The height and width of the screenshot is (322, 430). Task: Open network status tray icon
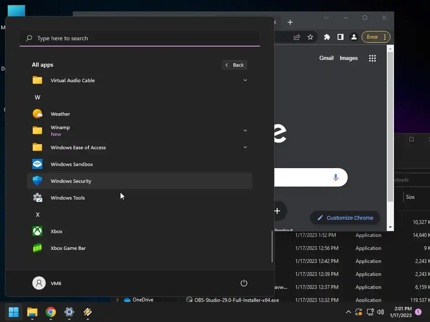point(370,312)
